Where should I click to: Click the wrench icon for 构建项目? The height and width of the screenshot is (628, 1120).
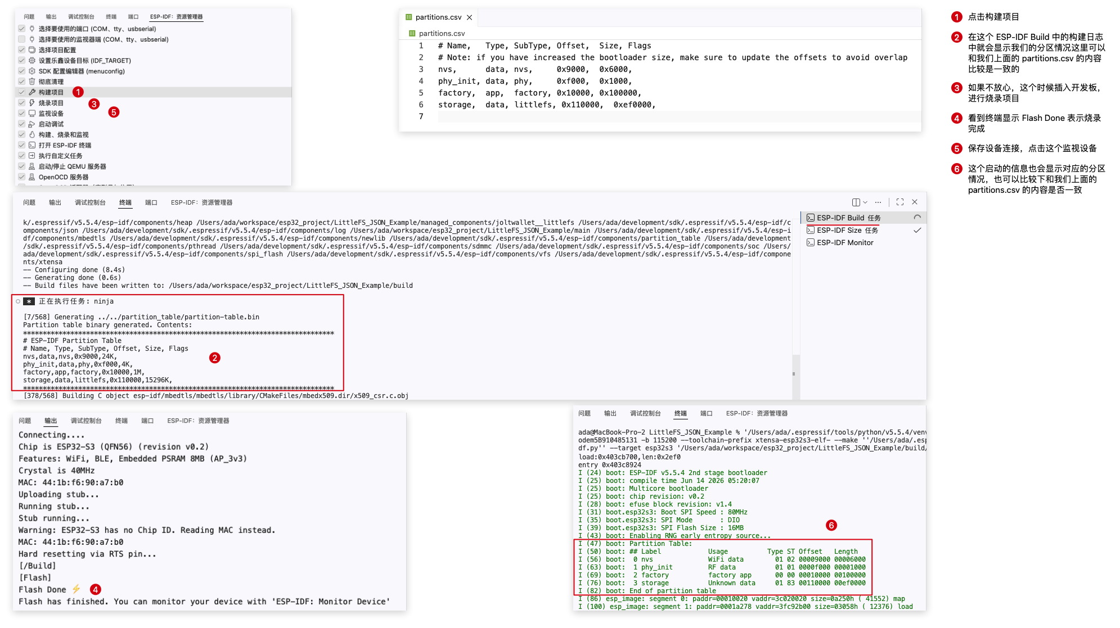tap(32, 92)
